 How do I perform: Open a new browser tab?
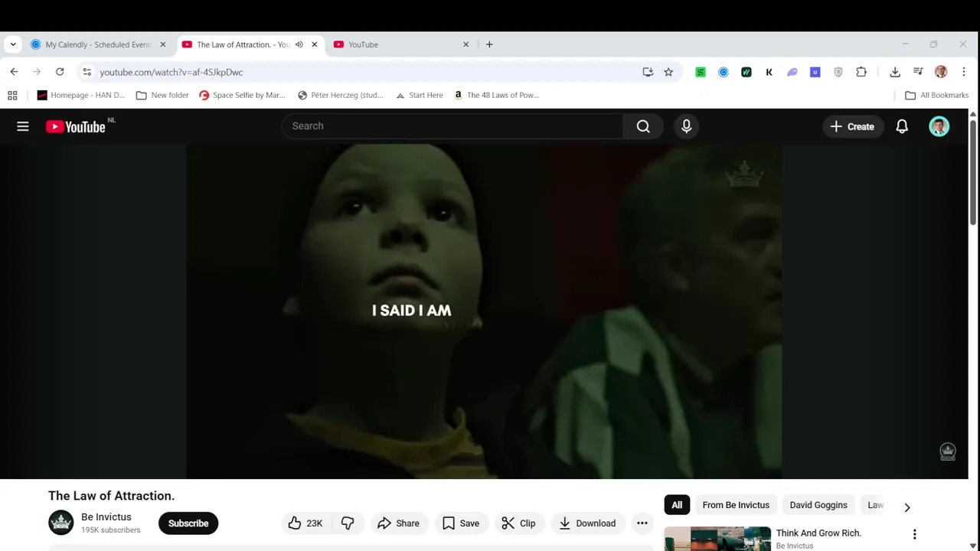point(489,44)
